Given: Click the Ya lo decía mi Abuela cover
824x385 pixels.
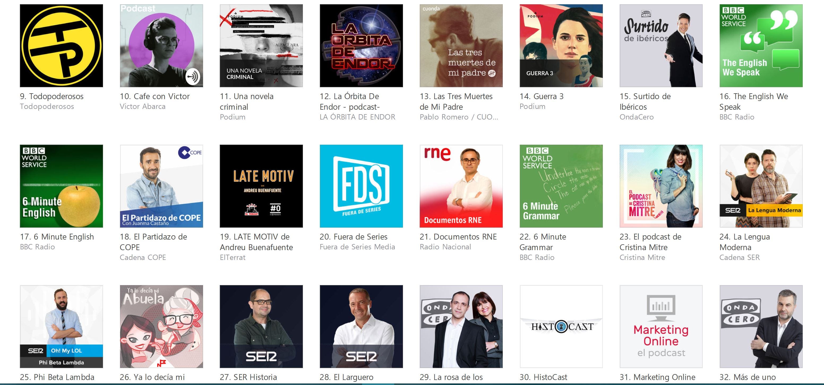Looking at the screenshot, I should [x=161, y=327].
